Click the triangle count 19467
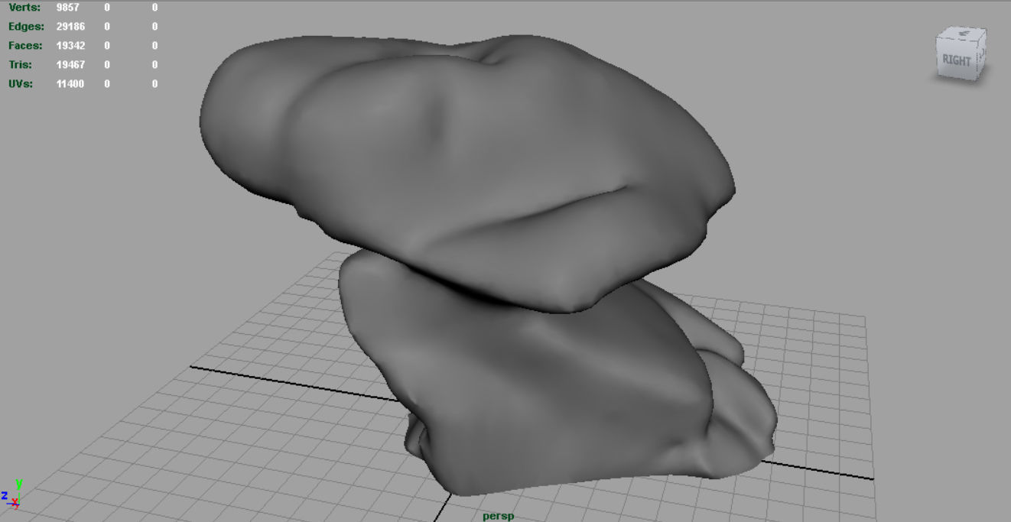1011x522 pixels. pos(70,65)
